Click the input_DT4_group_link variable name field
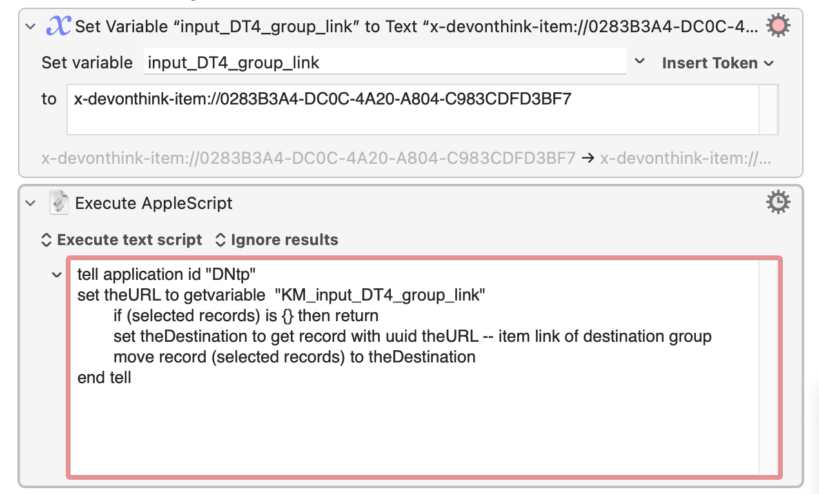 pos(385,63)
